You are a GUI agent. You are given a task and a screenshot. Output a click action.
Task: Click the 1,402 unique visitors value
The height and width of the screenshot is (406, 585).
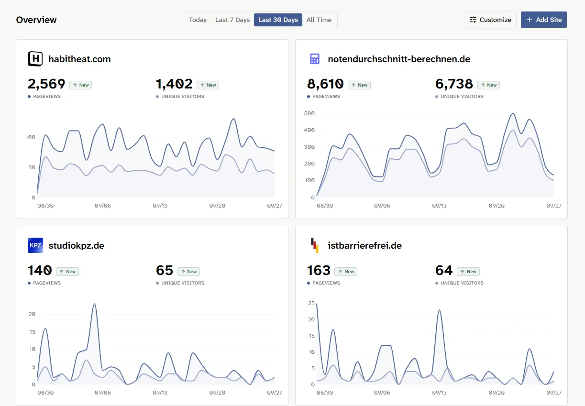(174, 84)
